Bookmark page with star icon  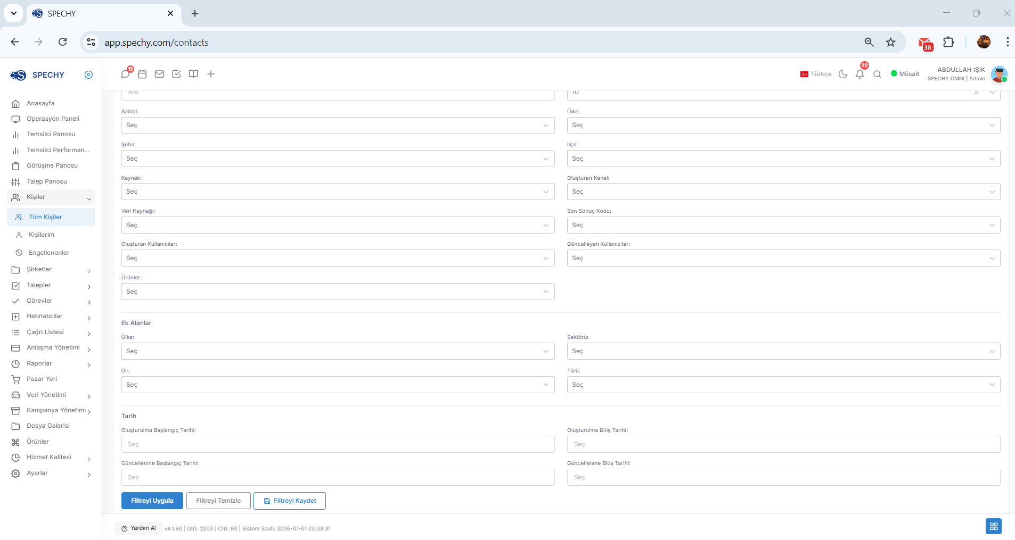pos(890,42)
